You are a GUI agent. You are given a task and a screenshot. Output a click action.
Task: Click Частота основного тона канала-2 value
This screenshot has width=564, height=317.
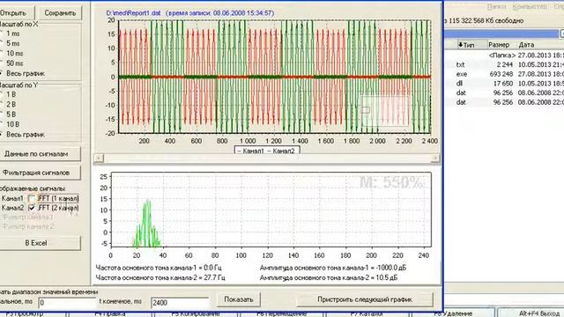click(x=160, y=278)
